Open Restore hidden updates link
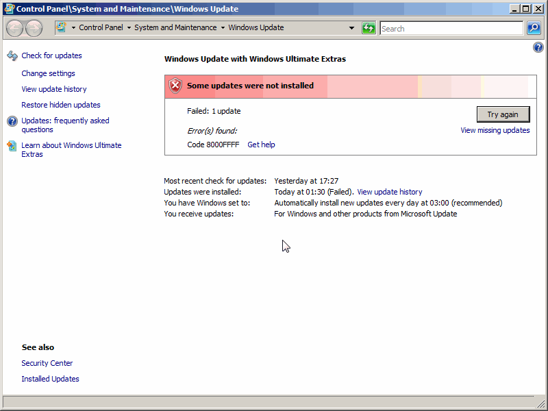548x411 pixels. coord(61,105)
